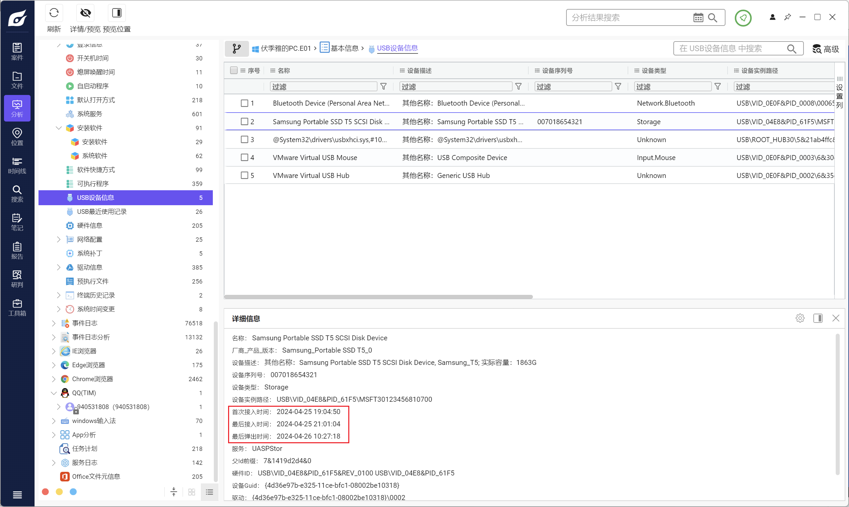
Task: Click the green circular status icon
Action: click(x=743, y=18)
